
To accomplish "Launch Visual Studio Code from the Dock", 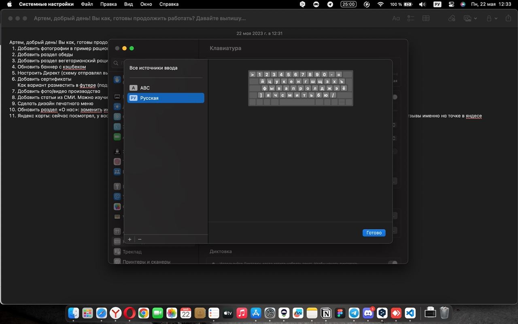I will pyautogui.click(x=410, y=313).
